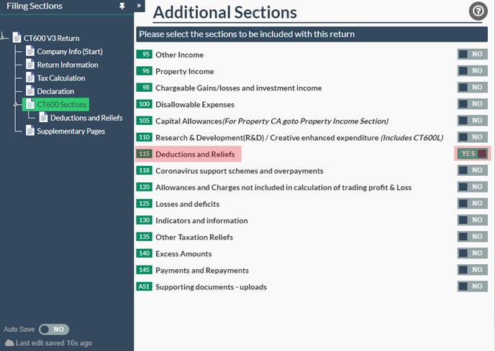This screenshot has height=351, width=495.
Task: Collapse the CT600 Sections tree node
Action: 17,105
